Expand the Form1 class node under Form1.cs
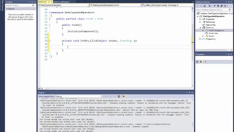234x132 pixels. pyautogui.click(x=203, y=36)
